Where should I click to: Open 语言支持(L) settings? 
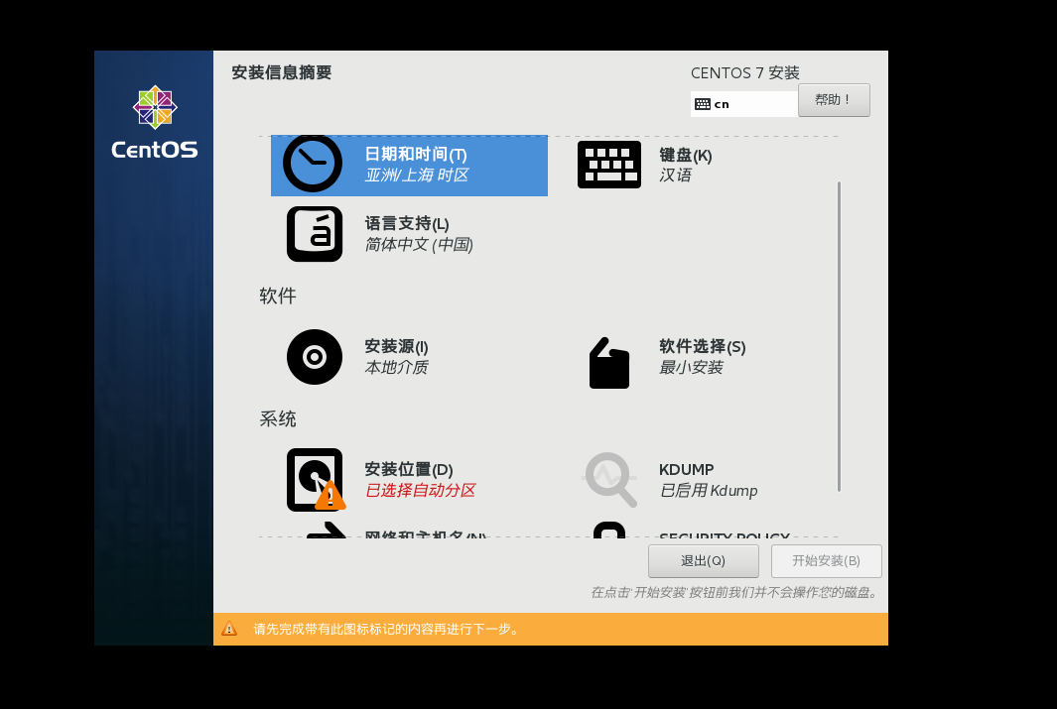click(x=407, y=223)
